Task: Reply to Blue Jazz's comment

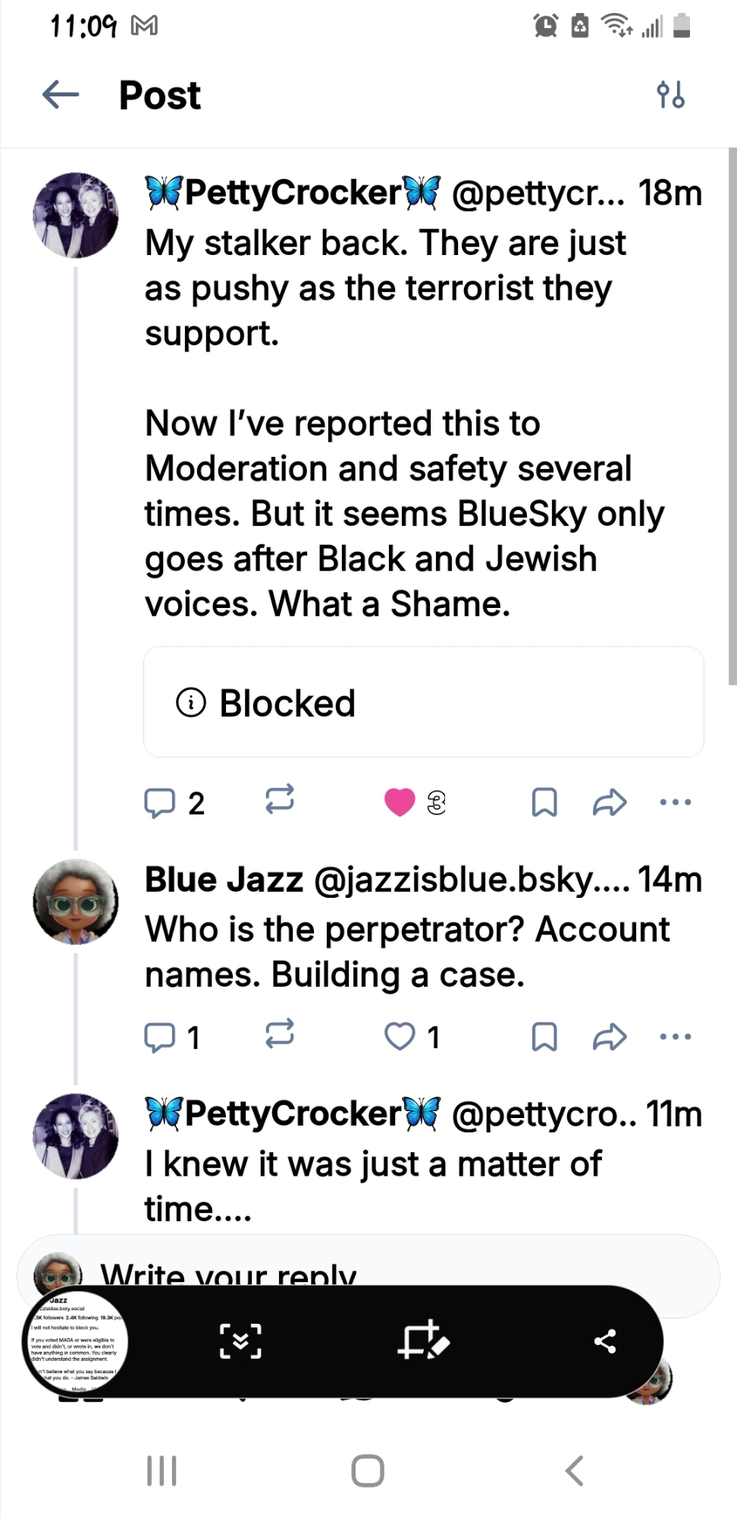Action: (160, 1037)
